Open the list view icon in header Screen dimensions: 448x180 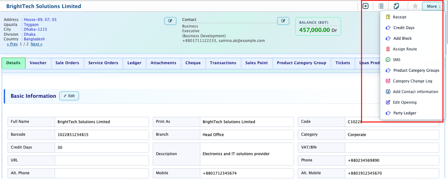(x=381, y=6)
